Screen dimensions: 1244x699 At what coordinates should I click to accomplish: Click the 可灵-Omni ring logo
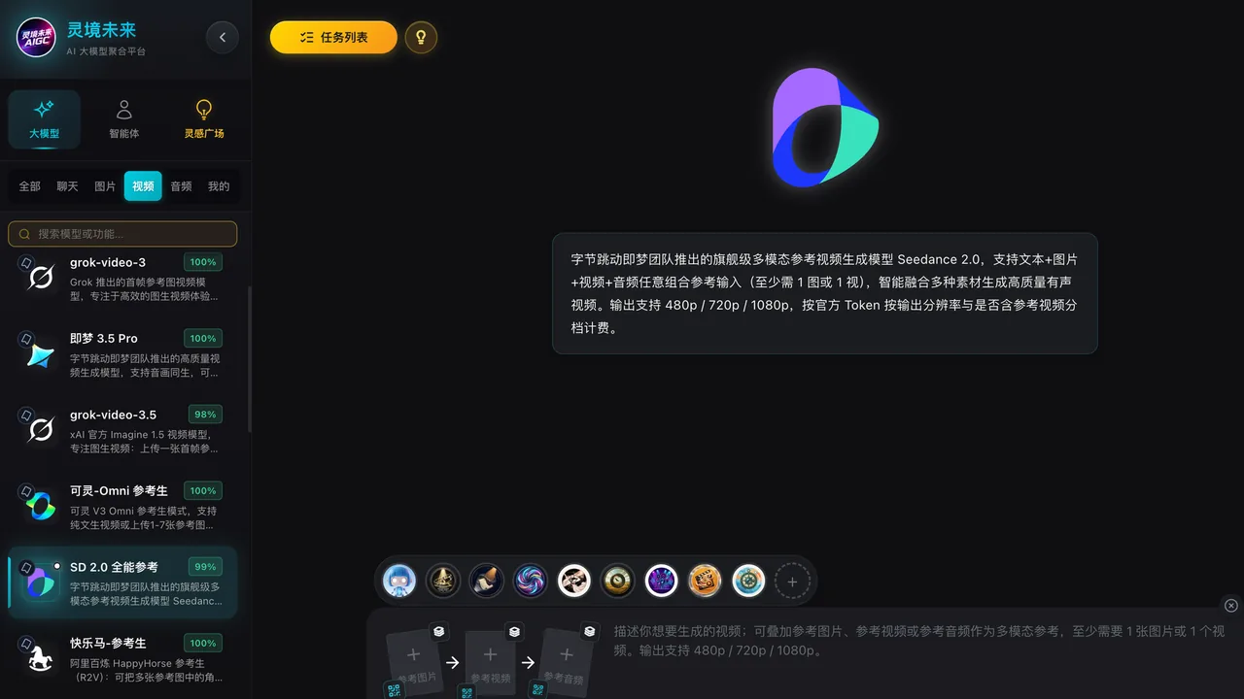click(41, 507)
